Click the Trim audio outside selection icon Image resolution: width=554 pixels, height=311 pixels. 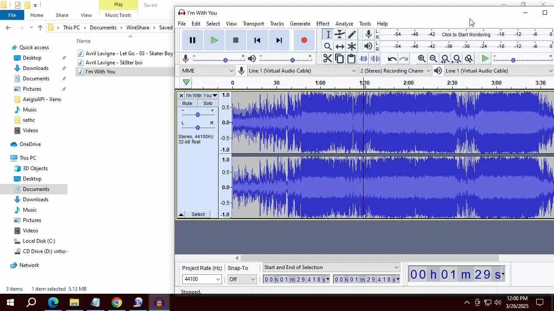363,59
